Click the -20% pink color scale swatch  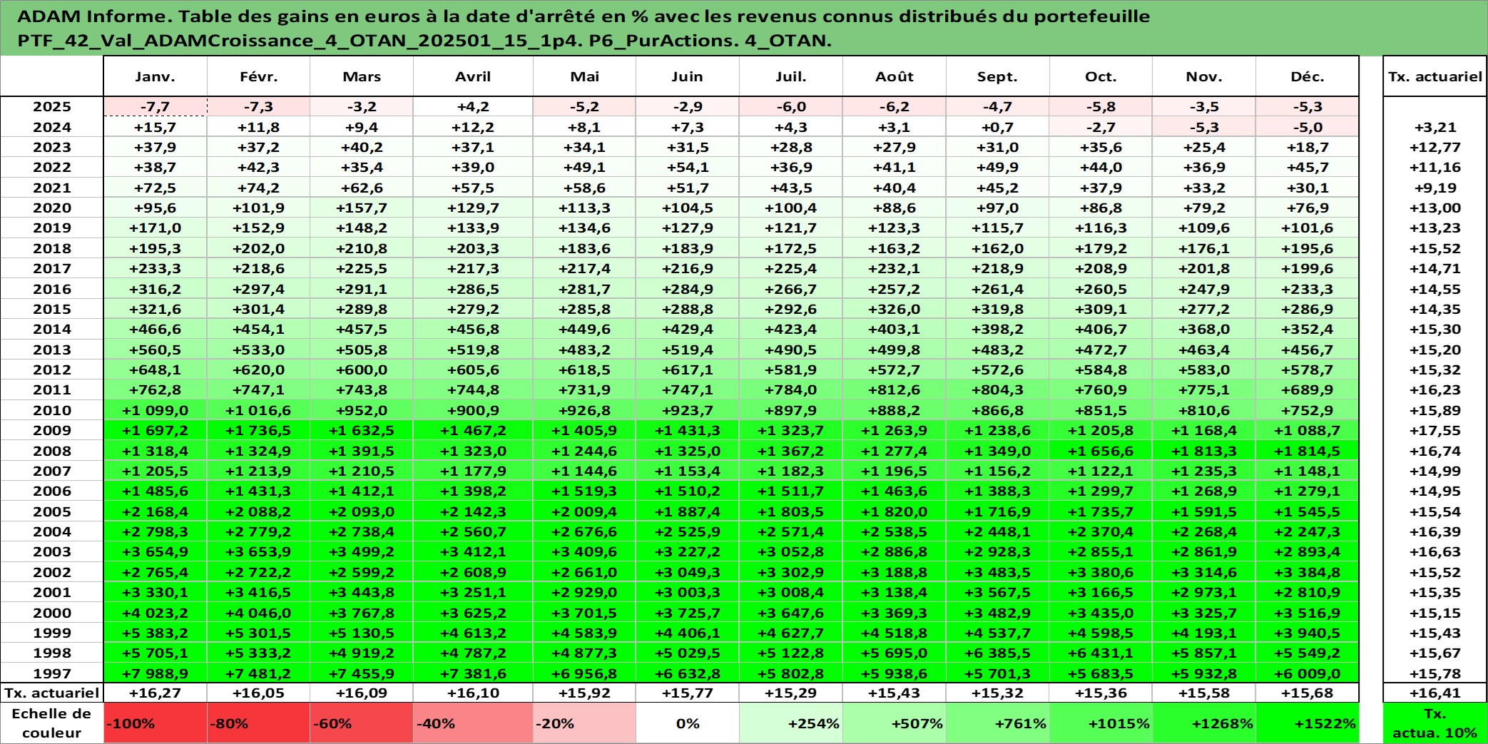(x=584, y=723)
